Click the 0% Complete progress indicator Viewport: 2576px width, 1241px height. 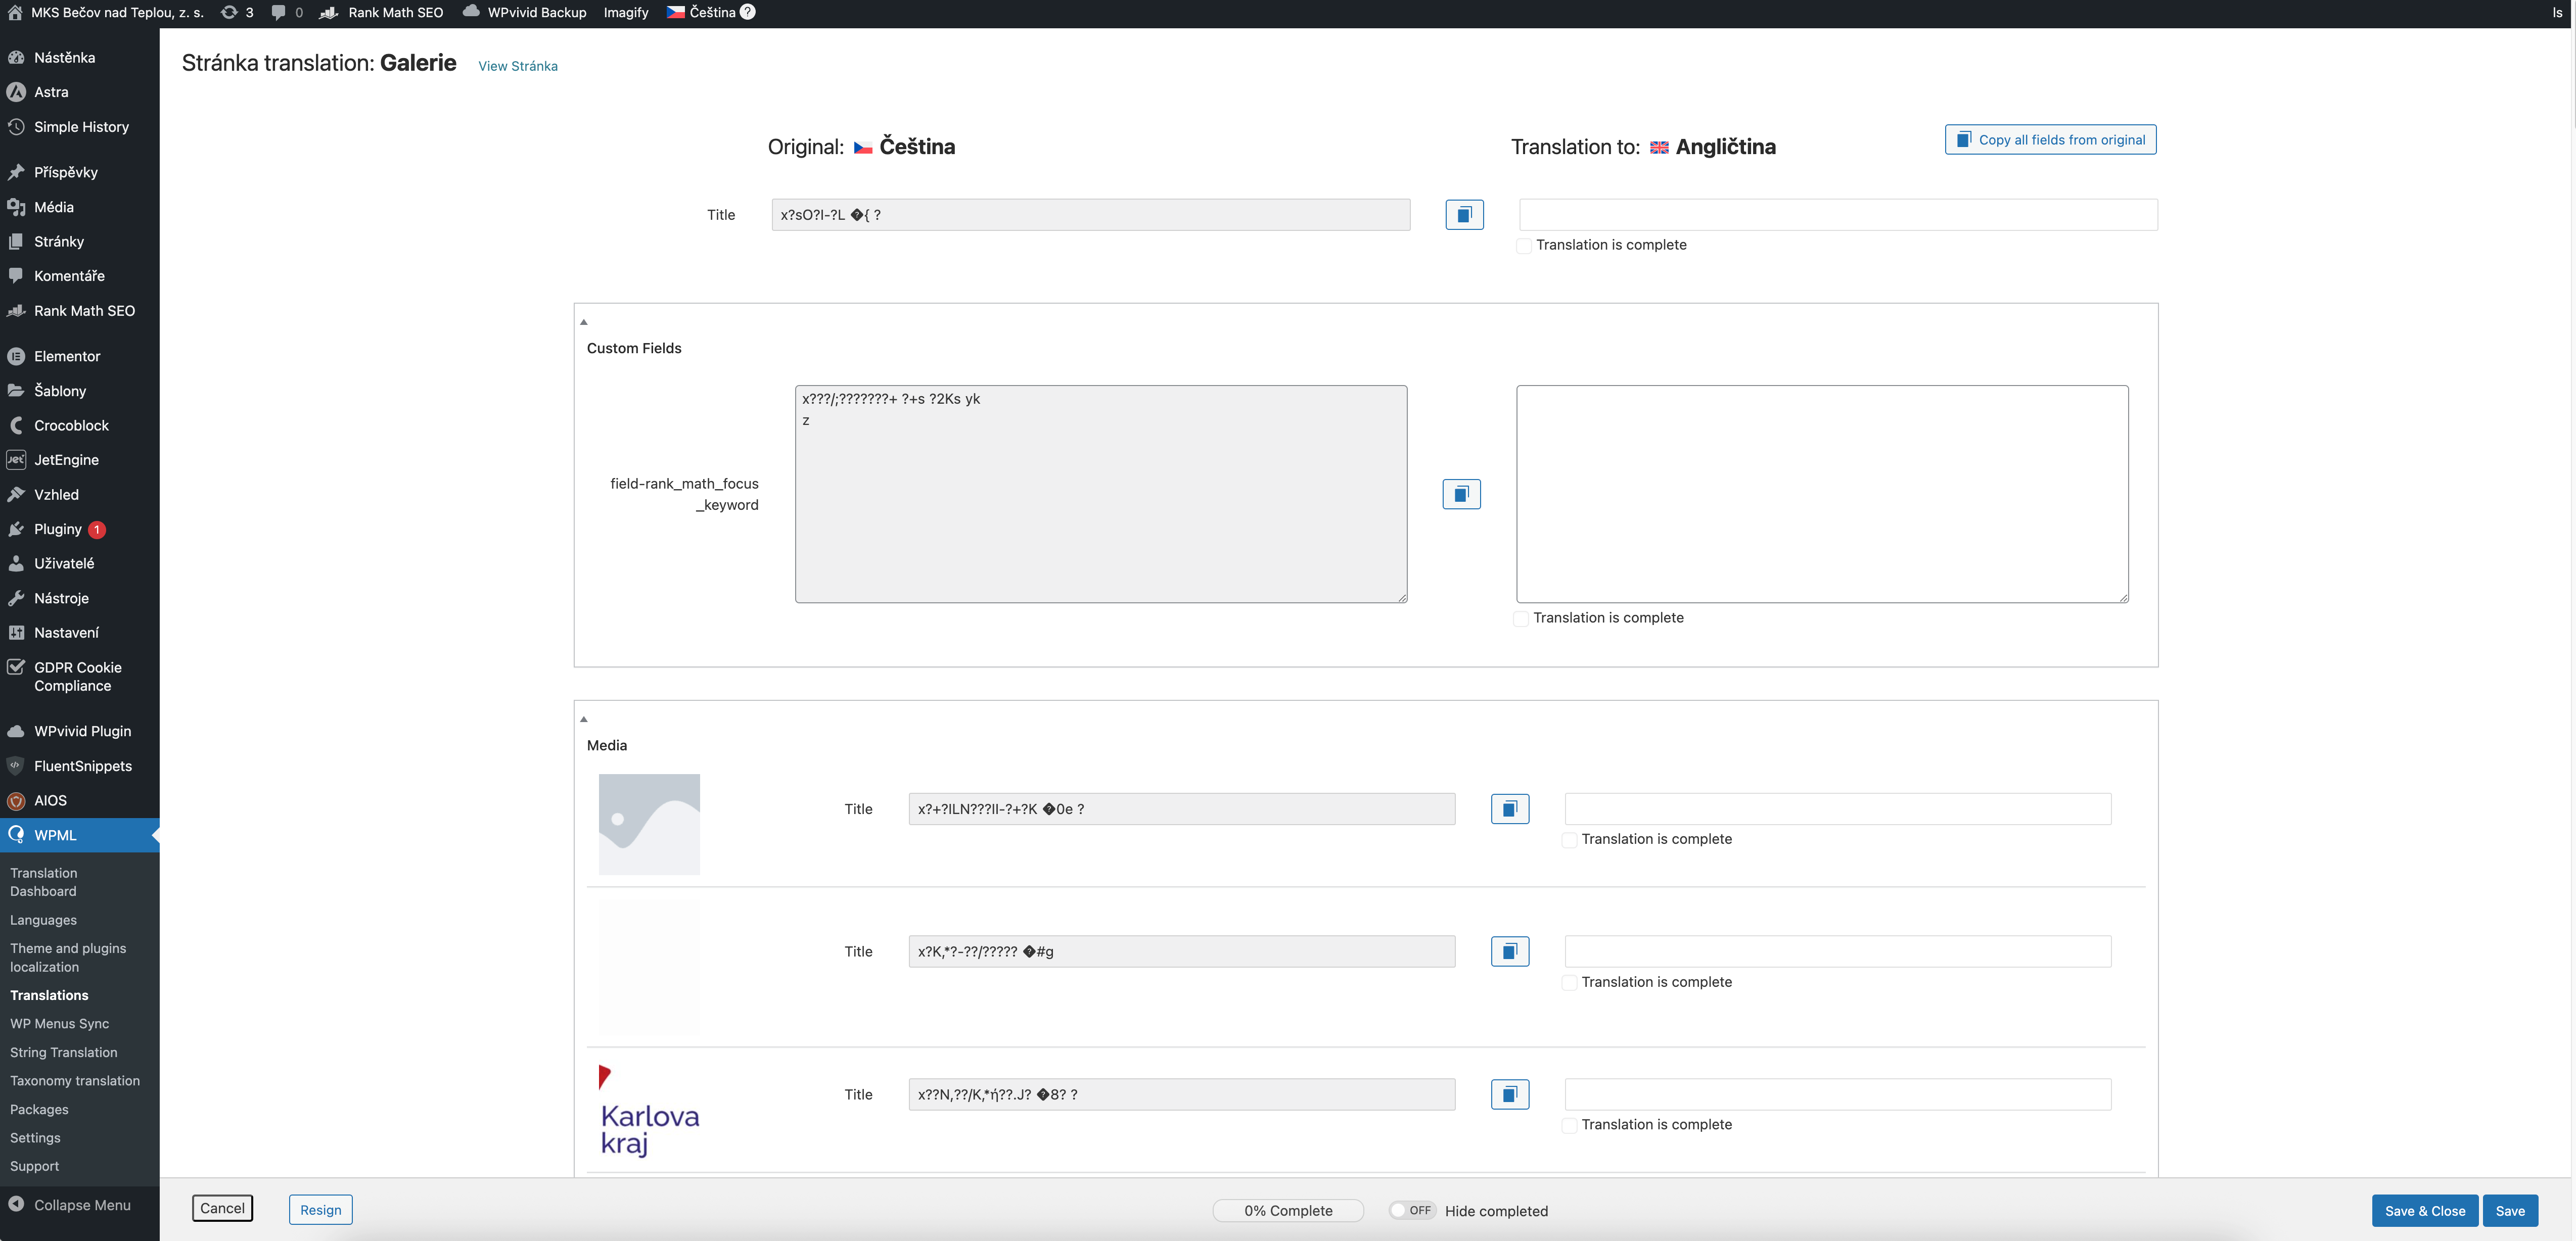point(1287,1210)
